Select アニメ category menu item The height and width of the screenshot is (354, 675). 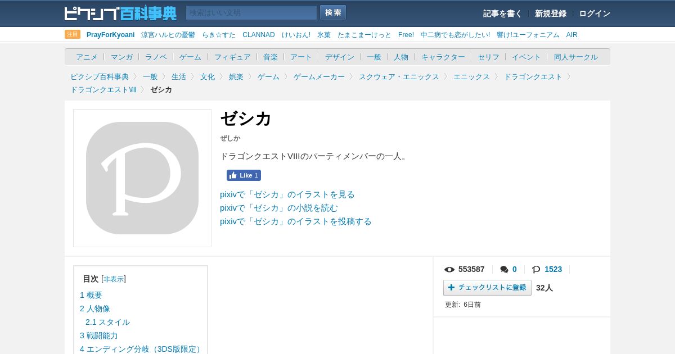pyautogui.click(x=87, y=57)
